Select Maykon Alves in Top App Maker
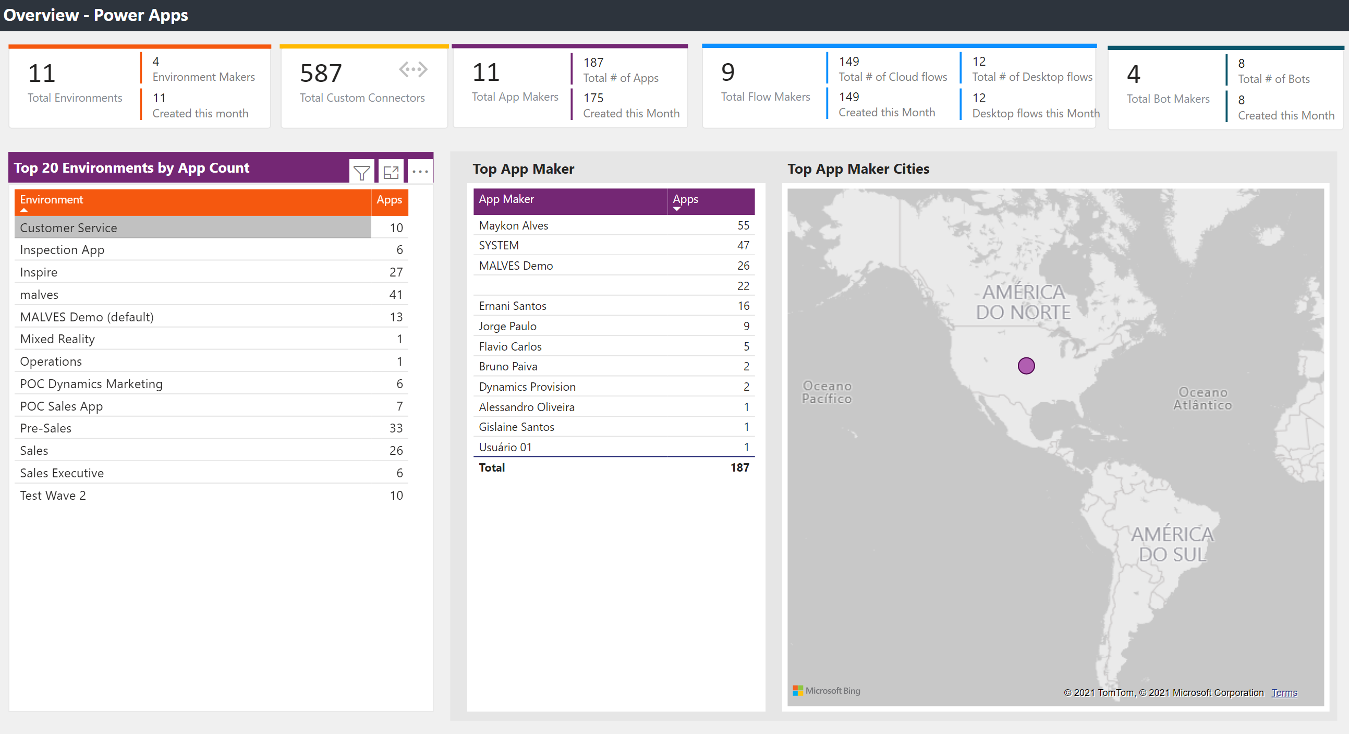Image resolution: width=1349 pixels, height=734 pixels. pyautogui.click(x=513, y=225)
